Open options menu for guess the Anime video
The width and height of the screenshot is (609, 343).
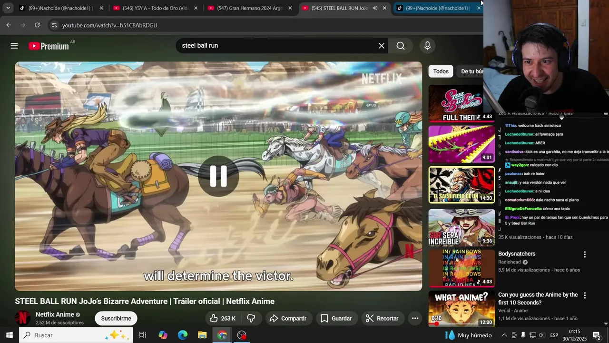(585, 295)
